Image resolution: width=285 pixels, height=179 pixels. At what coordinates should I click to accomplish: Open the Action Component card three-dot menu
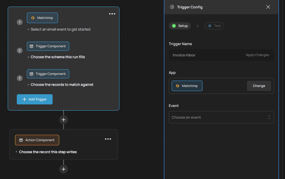point(108,139)
